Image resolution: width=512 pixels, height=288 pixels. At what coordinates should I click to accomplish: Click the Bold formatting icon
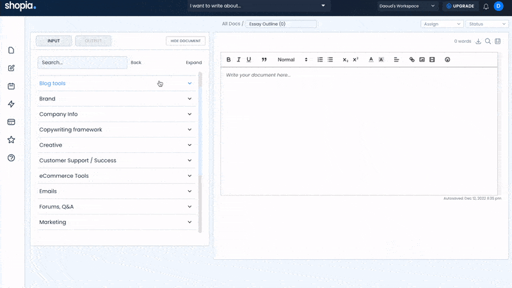(229, 60)
